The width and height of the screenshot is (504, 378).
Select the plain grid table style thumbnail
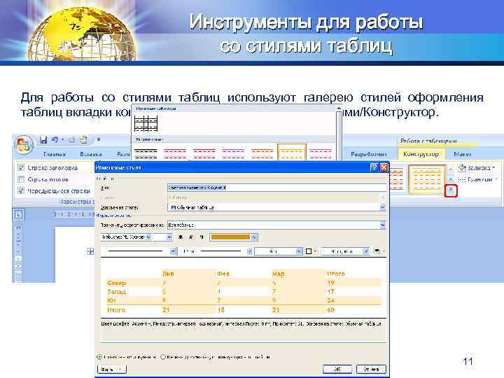coord(146,123)
